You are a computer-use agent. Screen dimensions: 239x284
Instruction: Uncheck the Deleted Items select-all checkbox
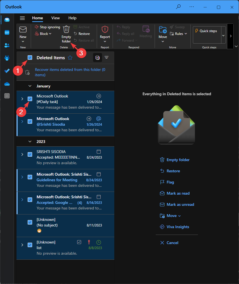click(30, 58)
